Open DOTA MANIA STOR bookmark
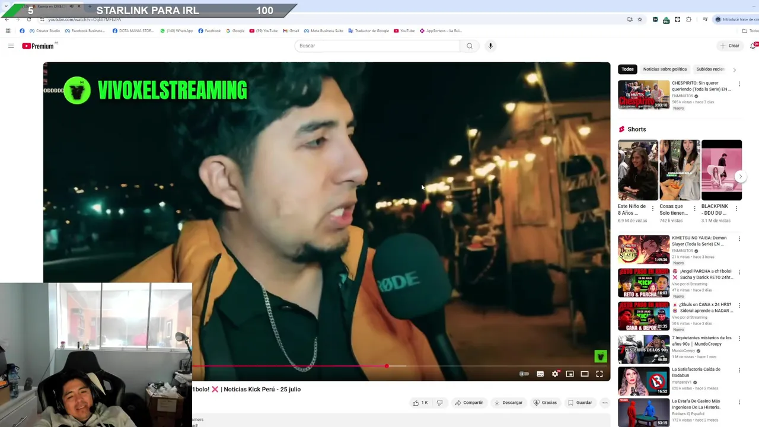The width and height of the screenshot is (759, 427). [x=133, y=31]
